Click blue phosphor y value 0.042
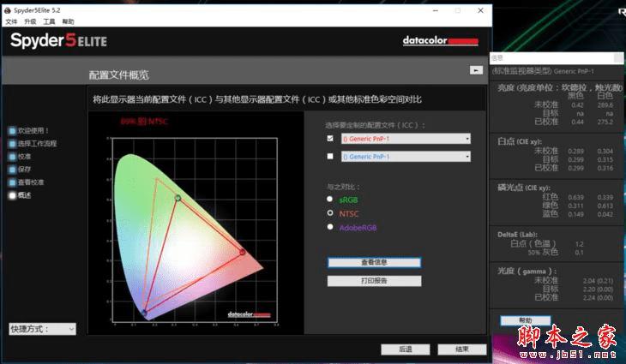The height and width of the screenshot is (364, 626). (x=605, y=214)
